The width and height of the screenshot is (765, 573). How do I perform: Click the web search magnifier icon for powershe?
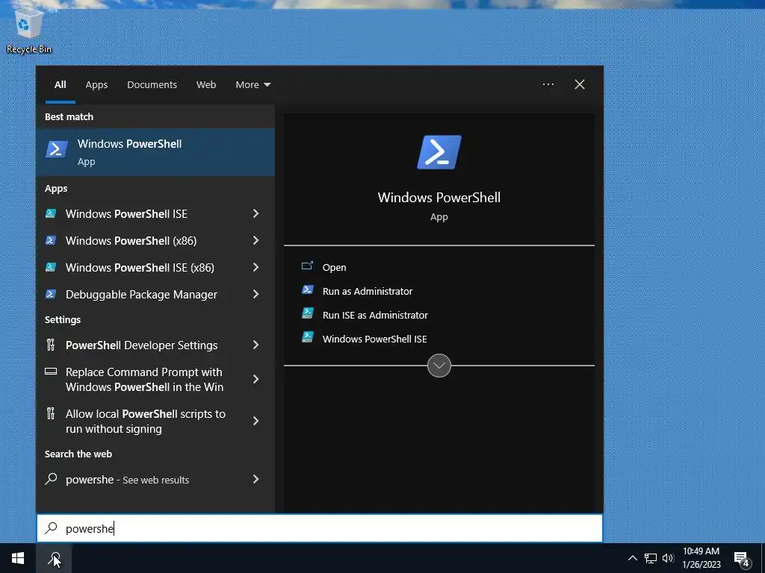tap(51, 478)
